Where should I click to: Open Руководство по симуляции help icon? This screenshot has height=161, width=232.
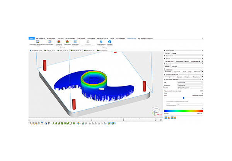(99, 42)
